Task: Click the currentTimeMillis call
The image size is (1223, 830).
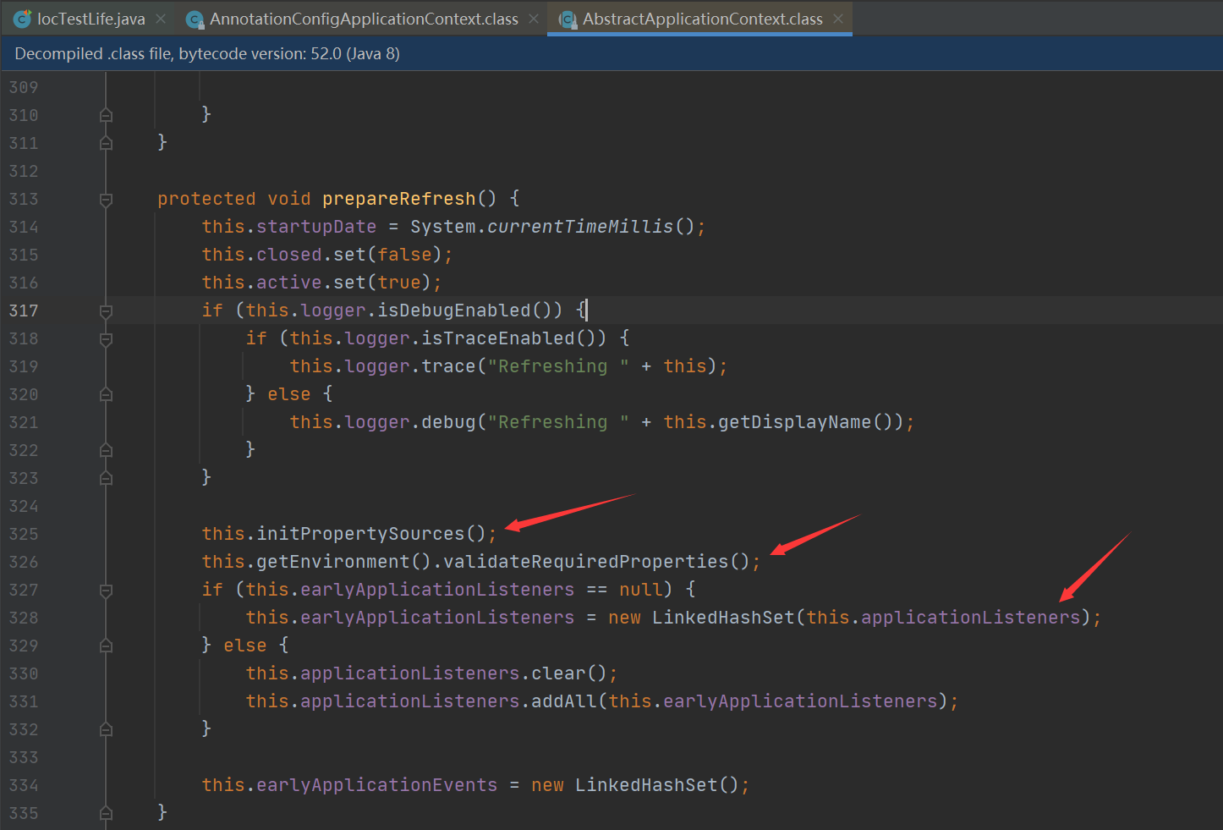Action: click(x=580, y=227)
